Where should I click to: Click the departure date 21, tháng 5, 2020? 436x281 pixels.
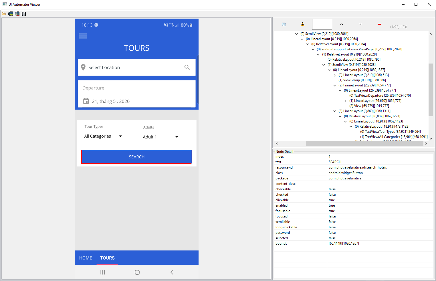(111, 101)
